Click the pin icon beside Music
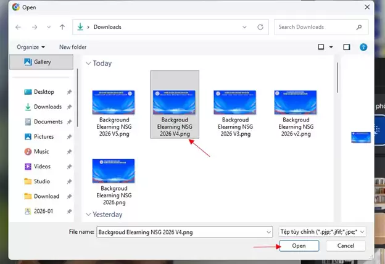The image size is (385, 264). click(69, 152)
